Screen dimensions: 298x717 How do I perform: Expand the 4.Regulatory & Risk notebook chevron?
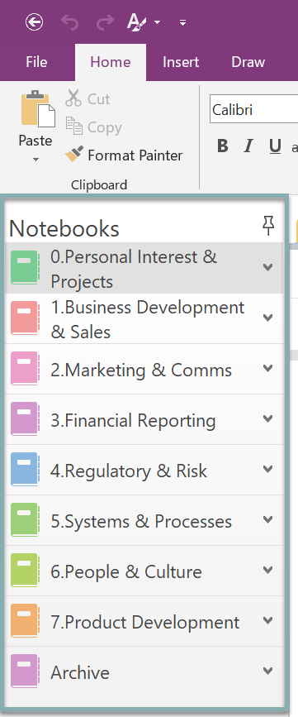(268, 469)
